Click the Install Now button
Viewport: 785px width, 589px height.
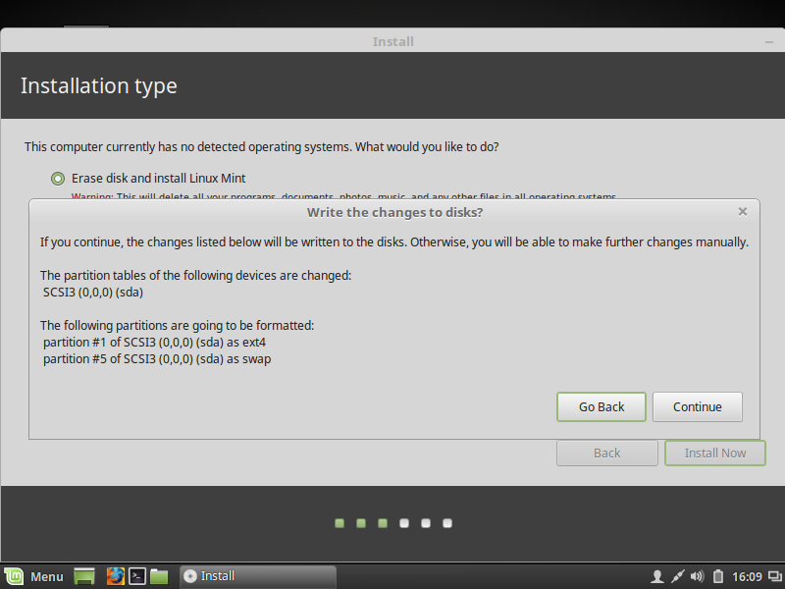[x=715, y=453]
